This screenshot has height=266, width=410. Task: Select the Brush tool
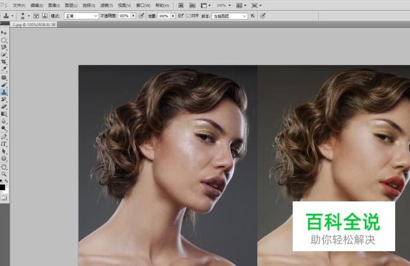(x=4, y=85)
